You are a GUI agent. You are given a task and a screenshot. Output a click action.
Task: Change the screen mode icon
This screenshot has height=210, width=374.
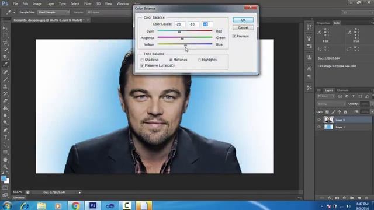tap(5, 195)
